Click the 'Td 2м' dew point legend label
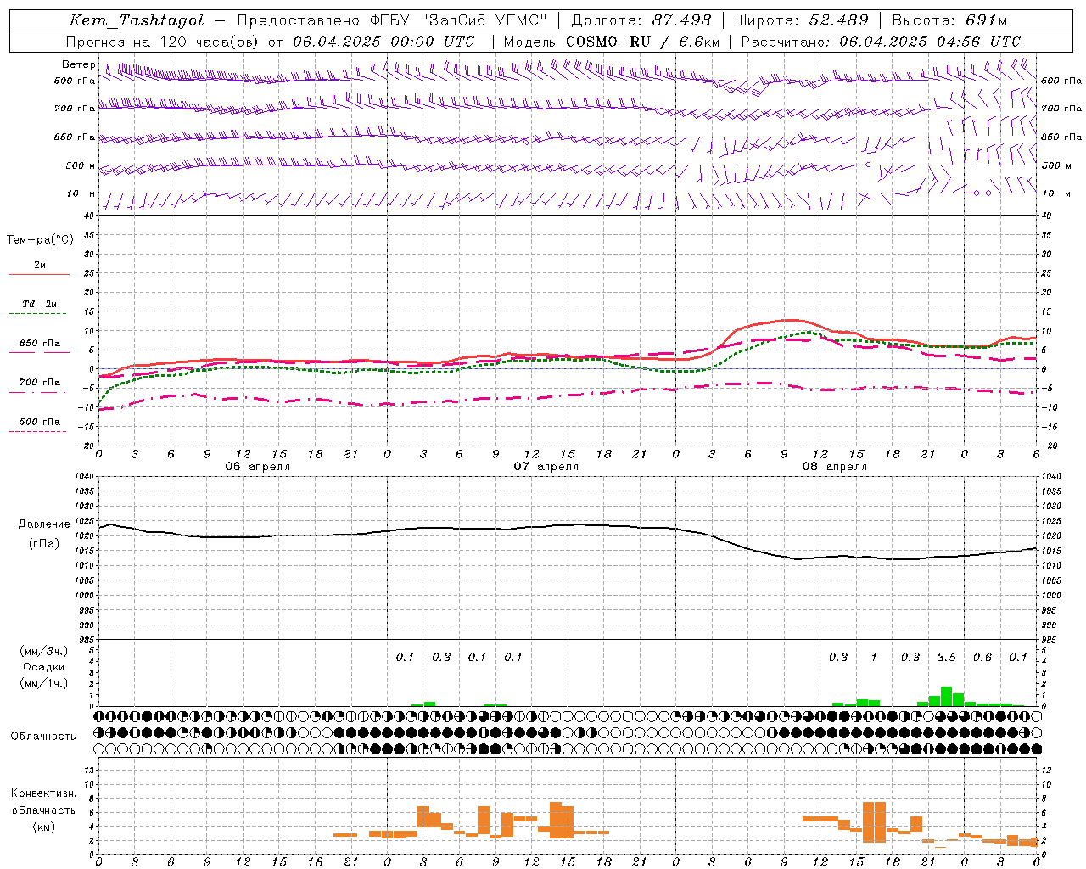 [39, 304]
